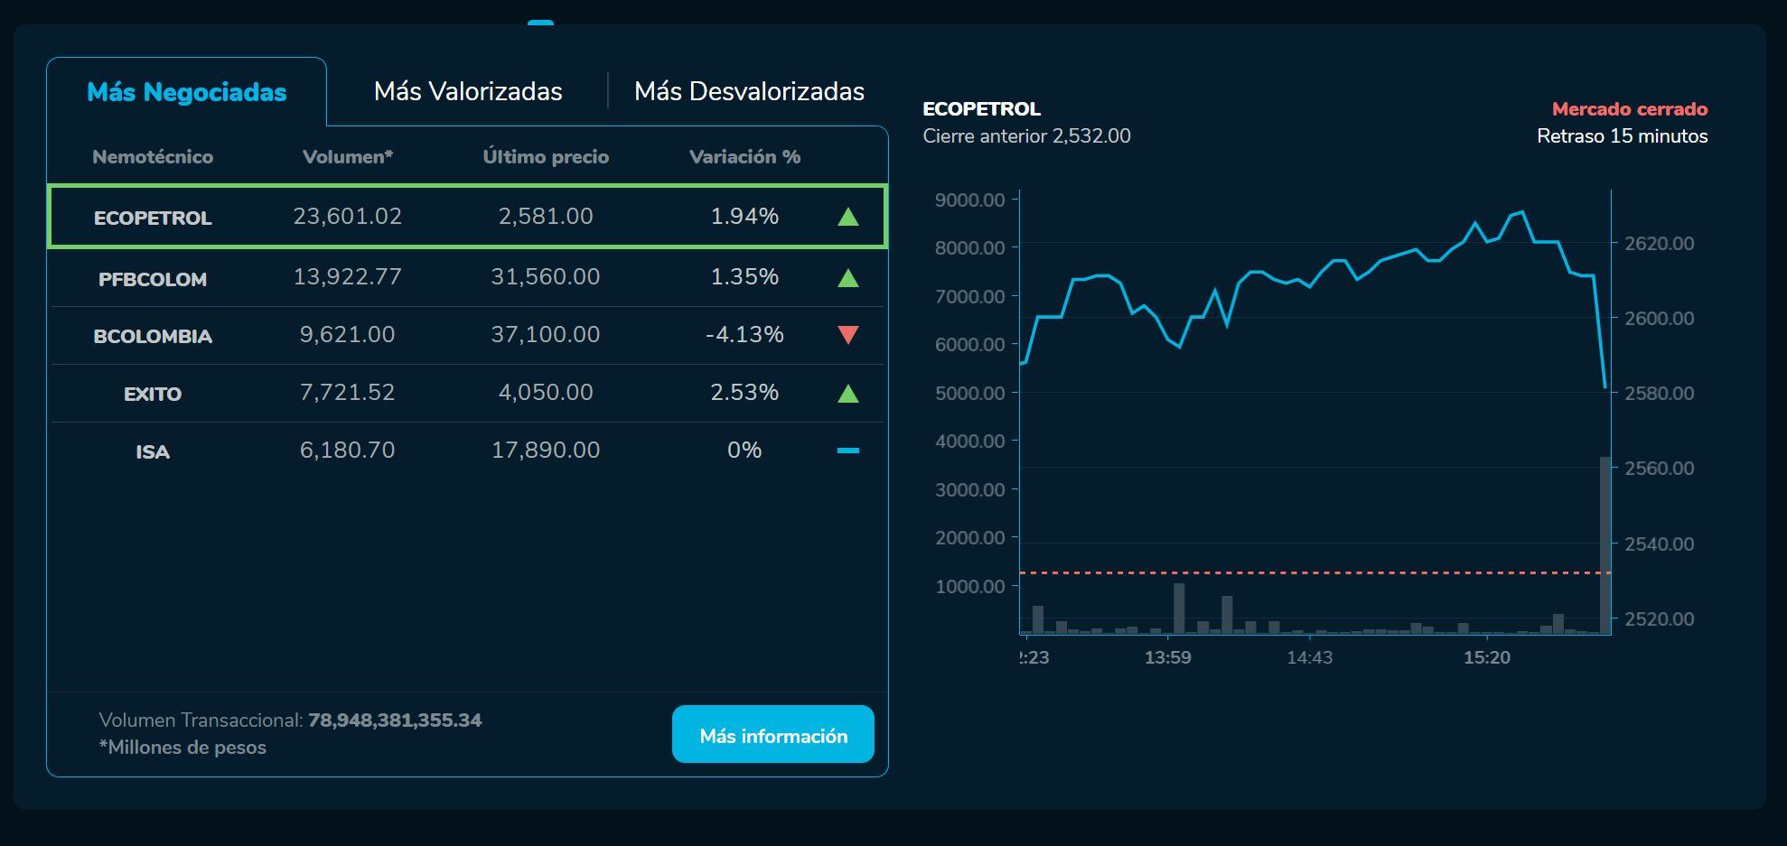Click the green up arrow beside PFBCOLOM

pyautogui.click(x=847, y=277)
